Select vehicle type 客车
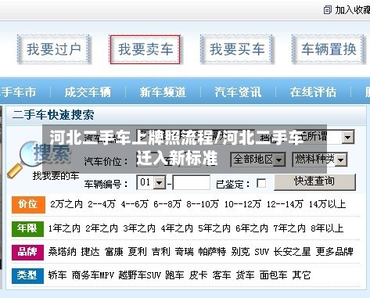The image size is (370, 298). click(221, 275)
